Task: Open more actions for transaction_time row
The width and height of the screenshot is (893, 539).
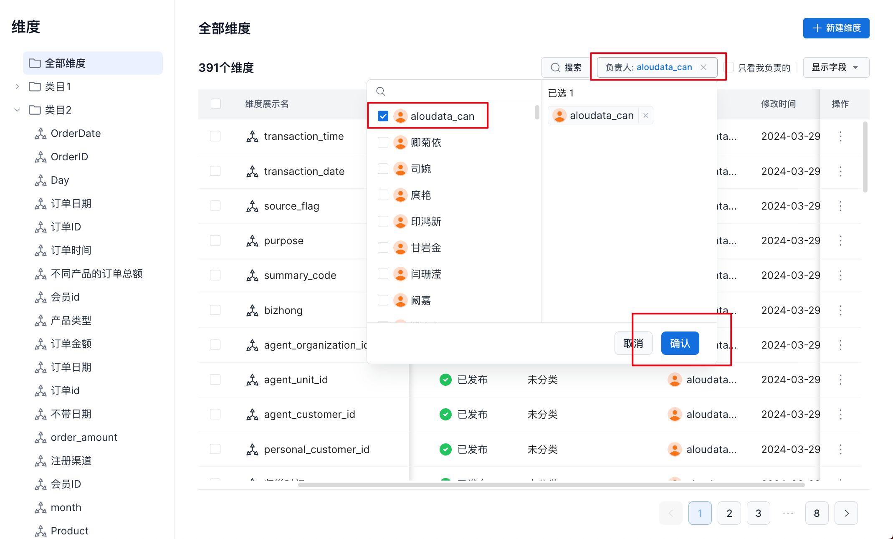Action: click(840, 136)
